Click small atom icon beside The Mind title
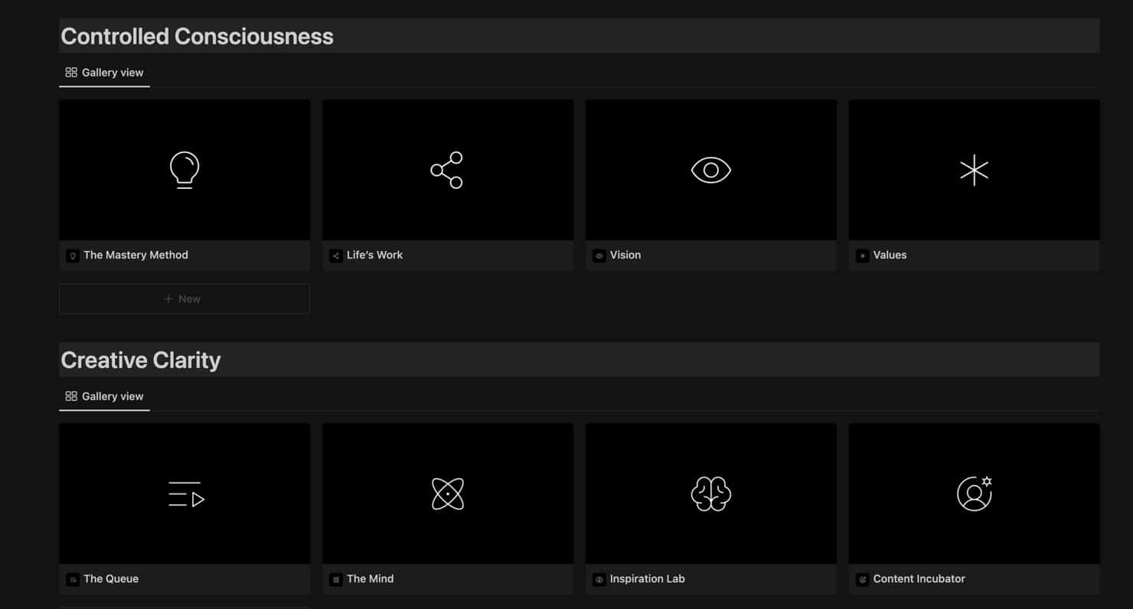The width and height of the screenshot is (1133, 609). (x=336, y=580)
